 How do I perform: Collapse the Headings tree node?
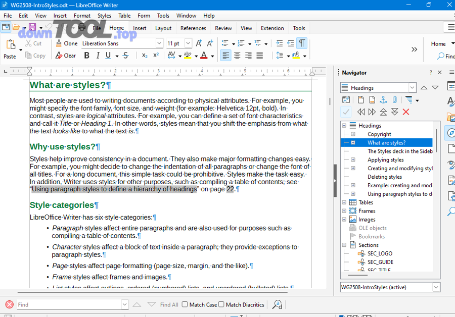[344, 126]
